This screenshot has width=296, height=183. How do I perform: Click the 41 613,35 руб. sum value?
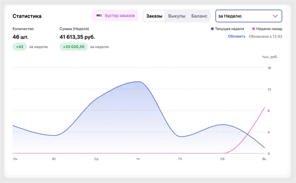point(77,37)
